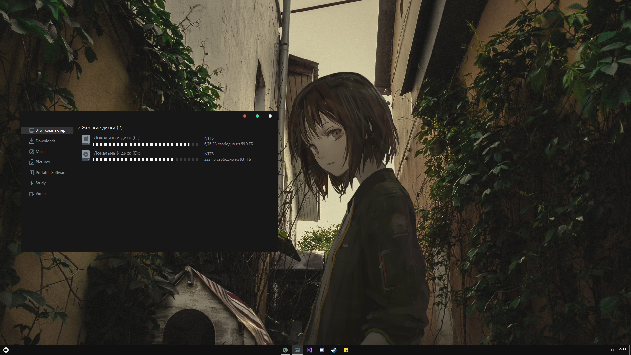Click the C: drive usage bar
The image size is (631, 355).
[147, 144]
